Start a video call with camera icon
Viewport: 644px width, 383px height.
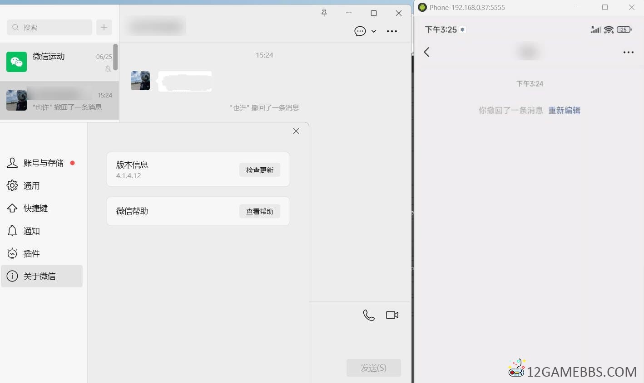click(392, 315)
